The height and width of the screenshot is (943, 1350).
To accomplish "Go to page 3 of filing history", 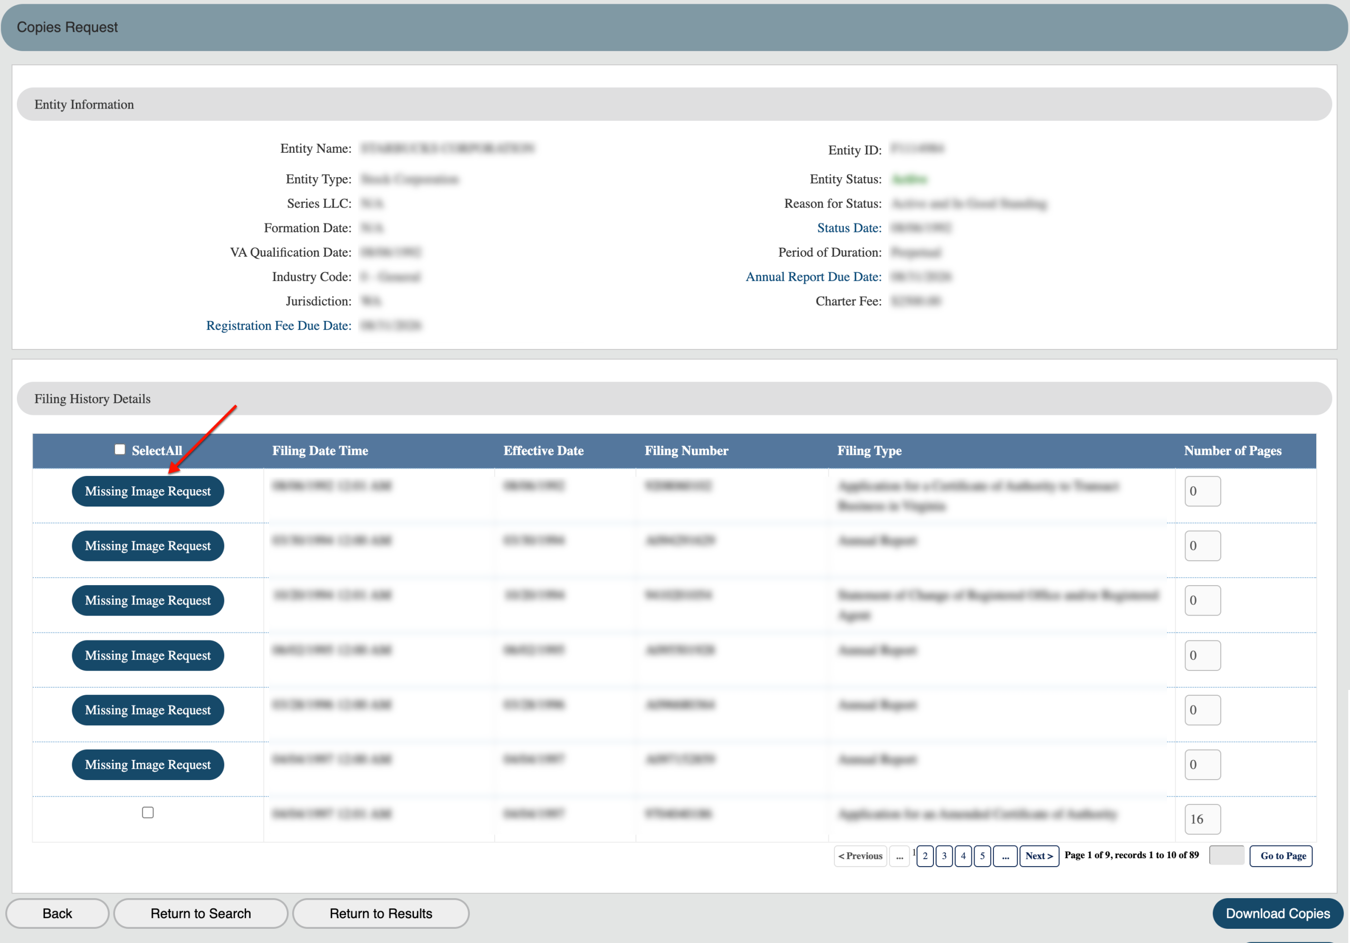I will [944, 855].
